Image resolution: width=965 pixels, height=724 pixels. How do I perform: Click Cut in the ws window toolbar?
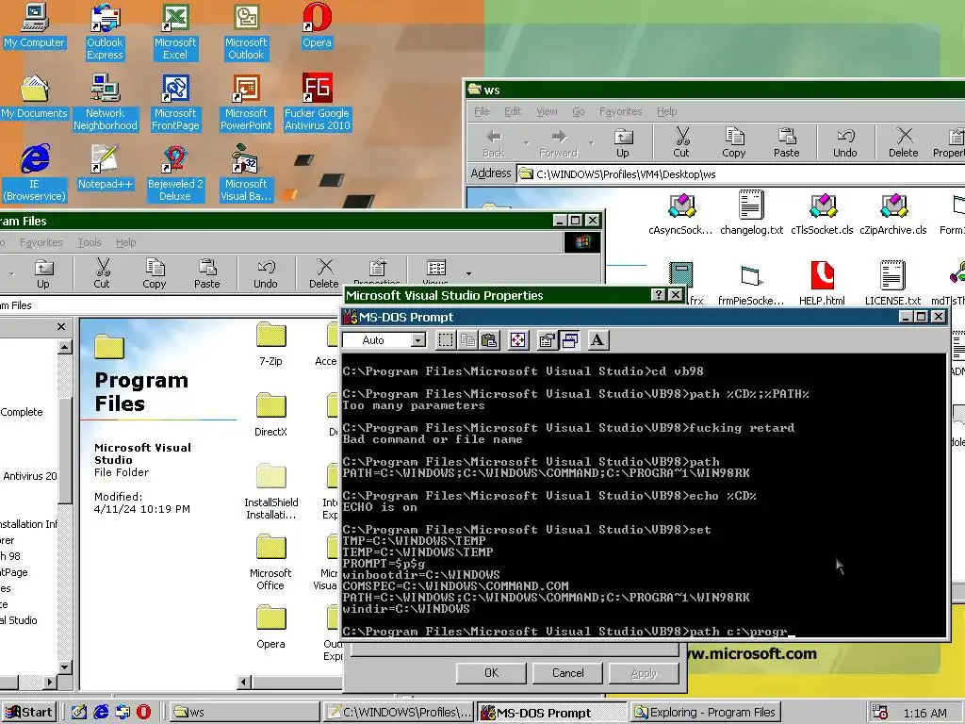[681, 142]
